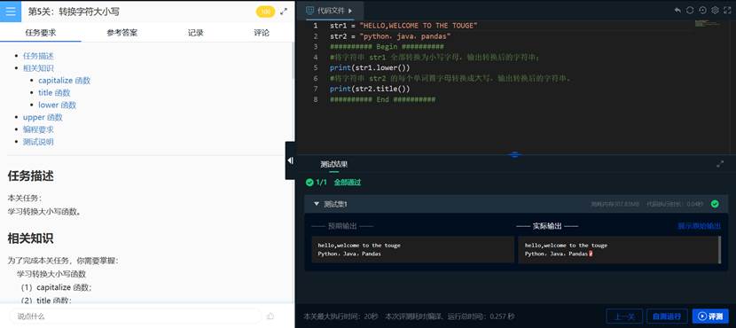Click the green check beside 1/1
The height and width of the screenshot is (328, 736).
tap(309, 182)
